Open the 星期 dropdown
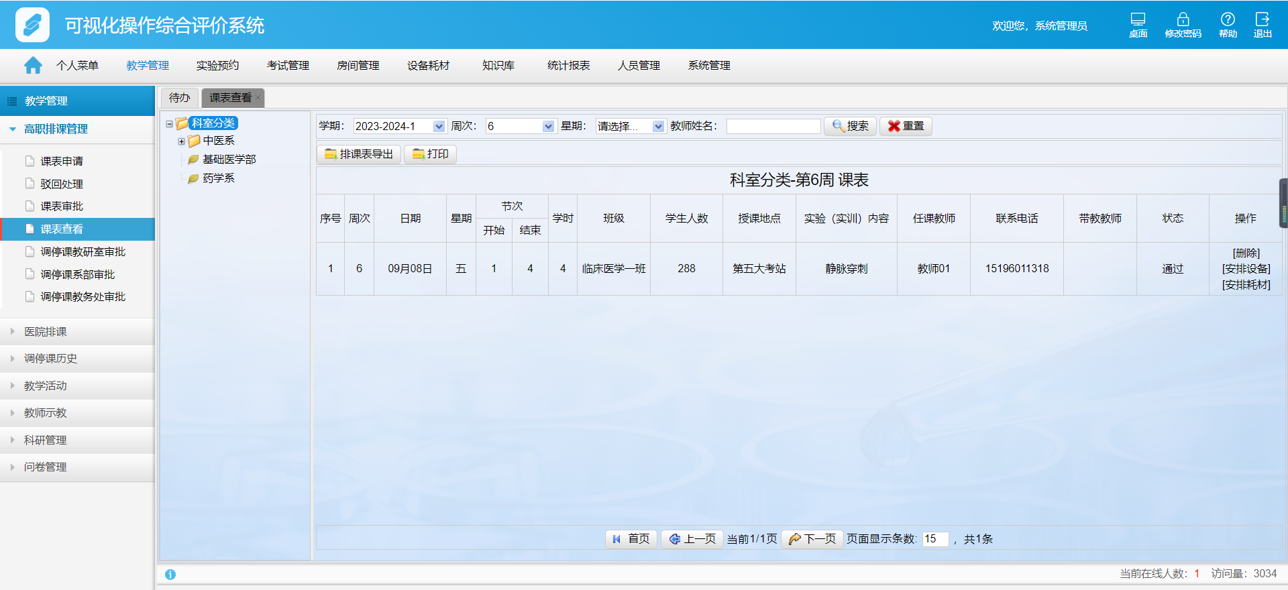Screen dimensions: 1288x590 click(x=658, y=126)
